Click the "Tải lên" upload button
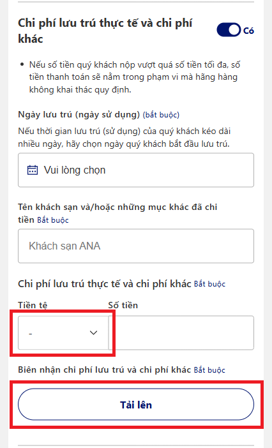Image resolution: width=272 pixels, height=448 pixels. click(136, 405)
